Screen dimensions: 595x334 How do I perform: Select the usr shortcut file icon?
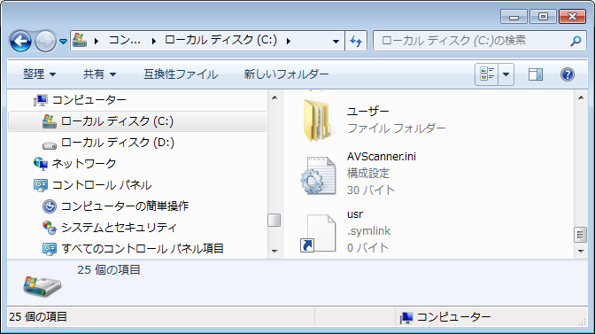tap(318, 233)
